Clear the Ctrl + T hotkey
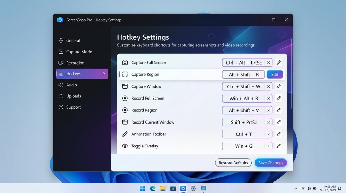This screenshot has height=193, width=346. click(x=268, y=134)
